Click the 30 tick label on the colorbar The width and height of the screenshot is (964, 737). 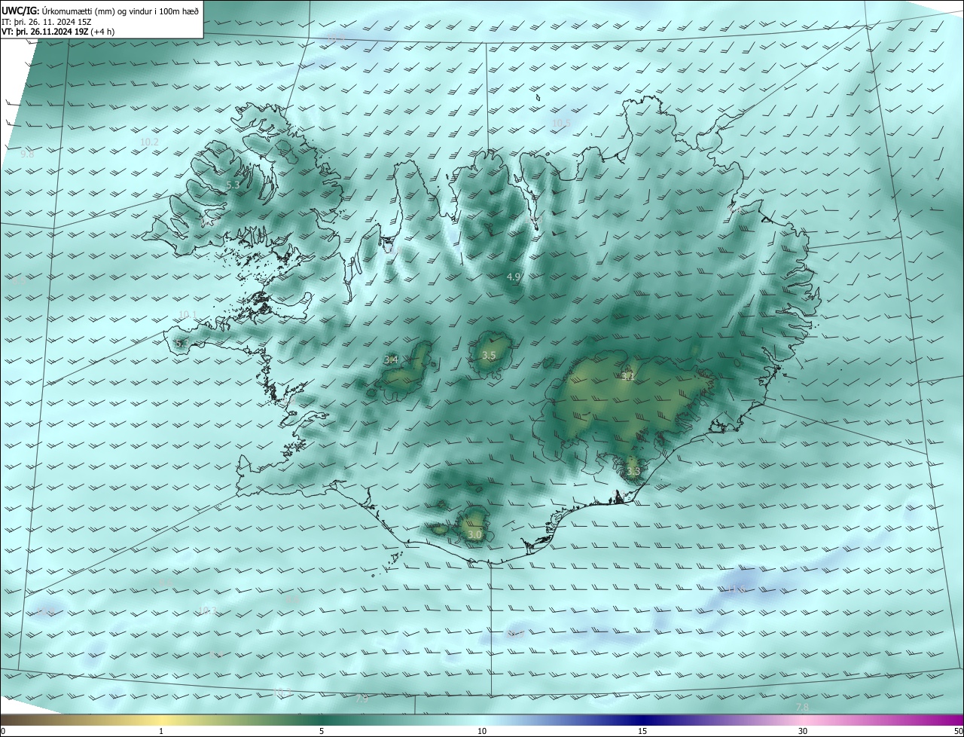click(803, 731)
